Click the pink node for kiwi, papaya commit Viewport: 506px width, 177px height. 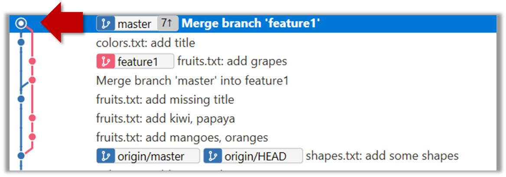[x=32, y=118]
